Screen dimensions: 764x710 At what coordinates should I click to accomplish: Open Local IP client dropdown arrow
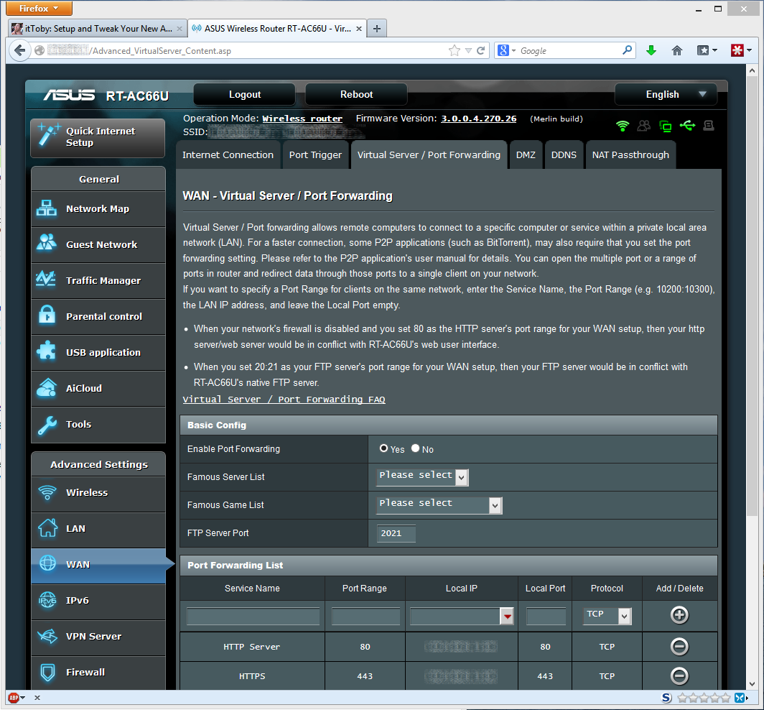click(x=507, y=617)
